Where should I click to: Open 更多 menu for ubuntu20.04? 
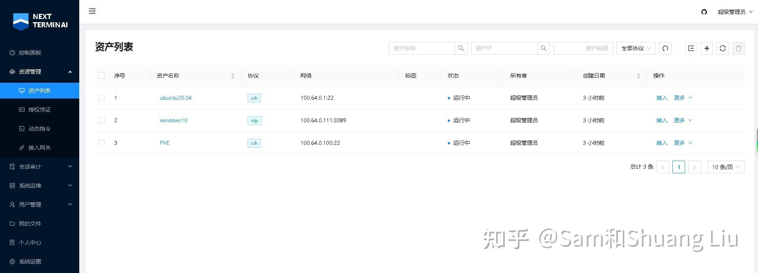[683, 98]
